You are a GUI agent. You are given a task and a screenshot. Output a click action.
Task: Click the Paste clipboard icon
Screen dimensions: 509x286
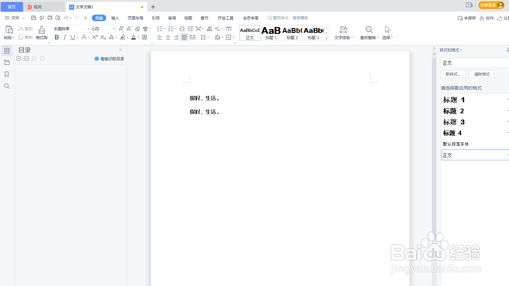click(9, 30)
